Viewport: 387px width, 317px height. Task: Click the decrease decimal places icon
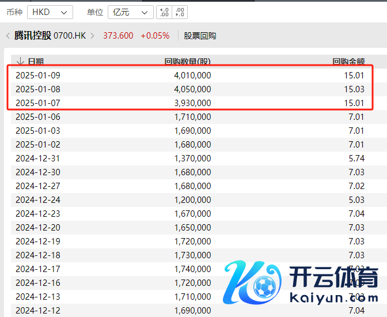click(180, 12)
